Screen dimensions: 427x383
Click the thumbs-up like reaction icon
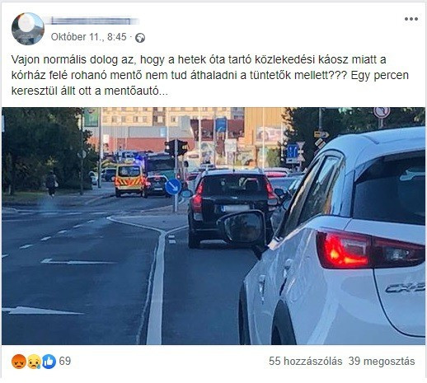click(49, 362)
